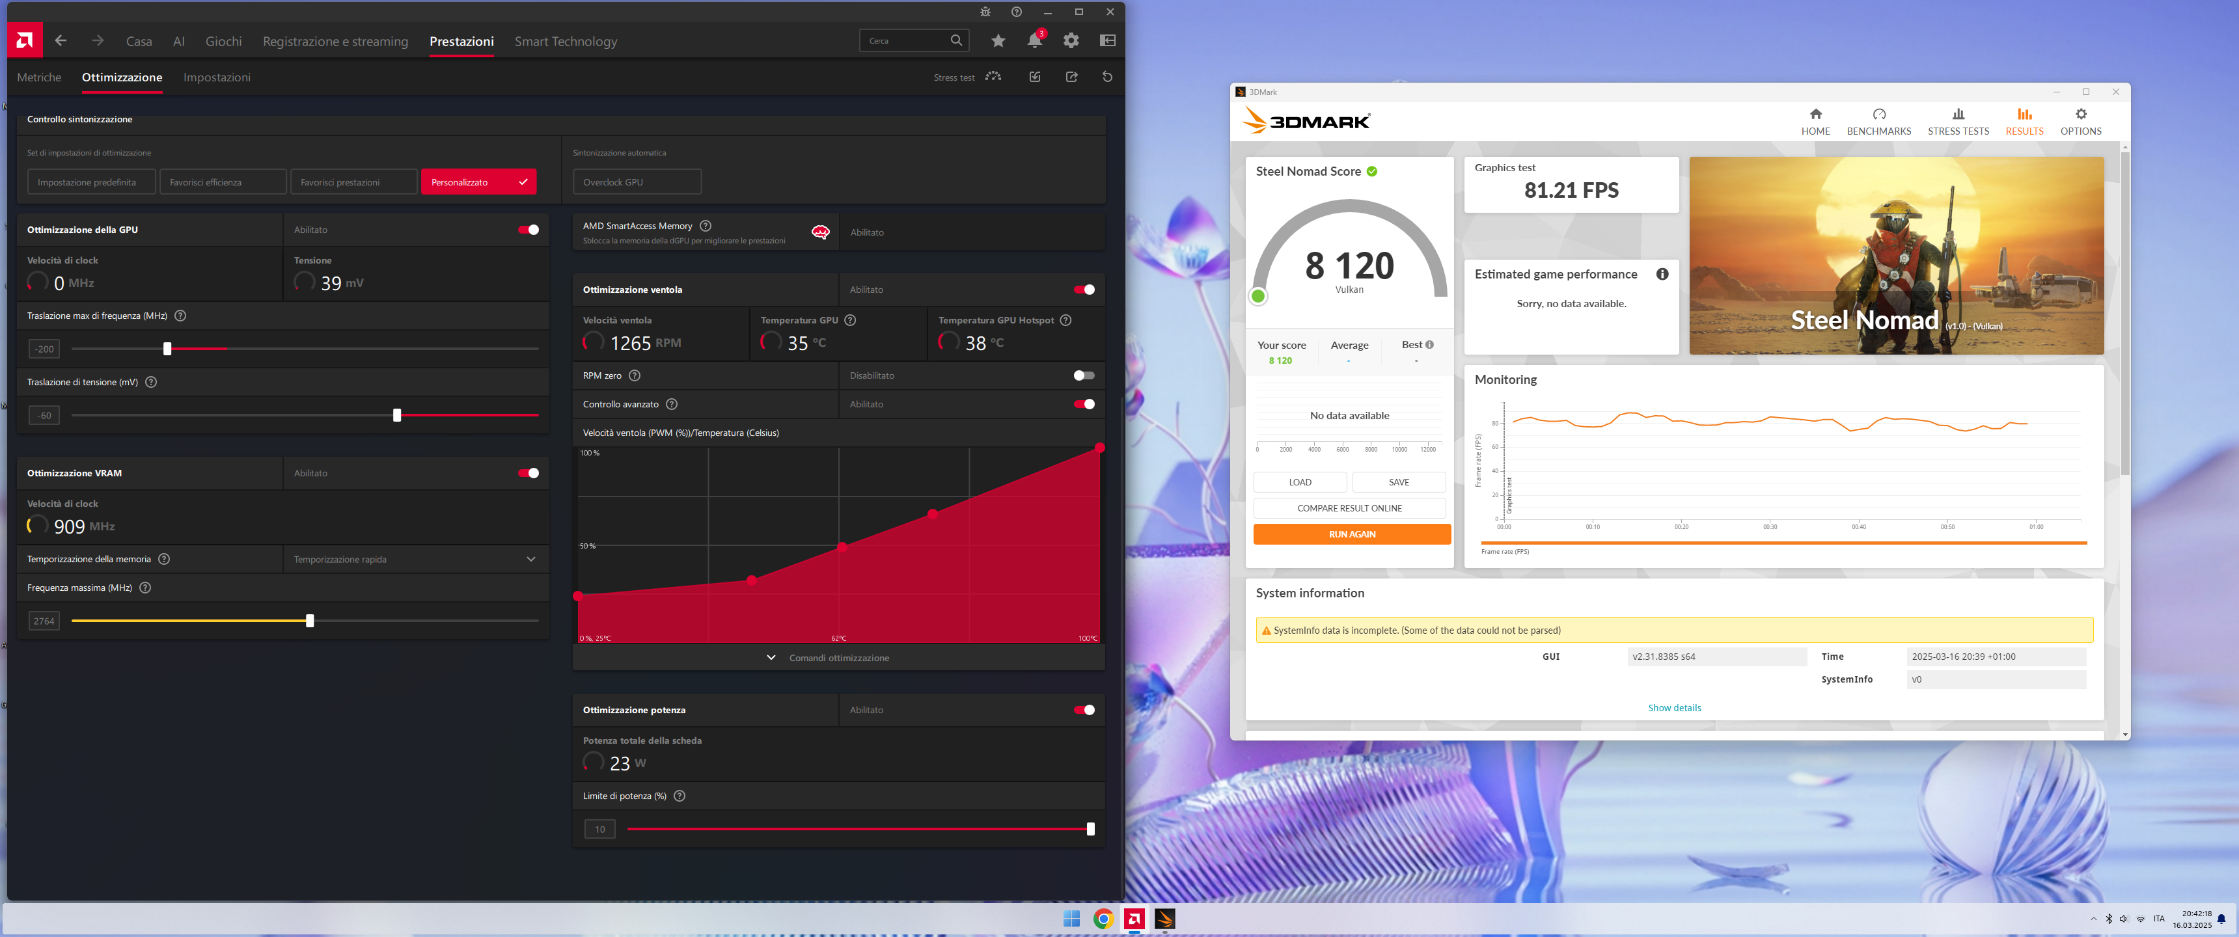Reset tuning with the undo icon
Screen dimensions: 2239x937
[x=1107, y=77]
